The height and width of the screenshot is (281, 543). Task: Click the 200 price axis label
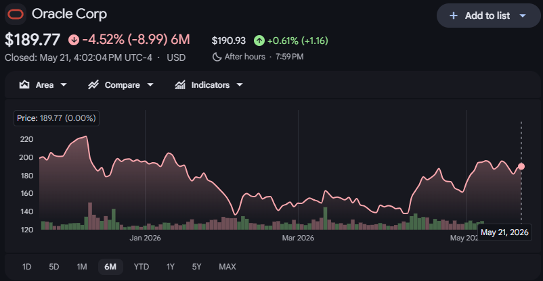[26, 157]
